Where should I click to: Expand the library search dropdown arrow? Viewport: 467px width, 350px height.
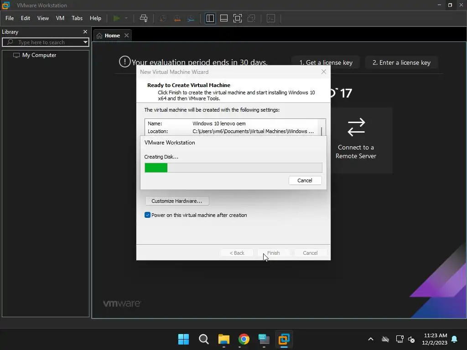[85, 42]
